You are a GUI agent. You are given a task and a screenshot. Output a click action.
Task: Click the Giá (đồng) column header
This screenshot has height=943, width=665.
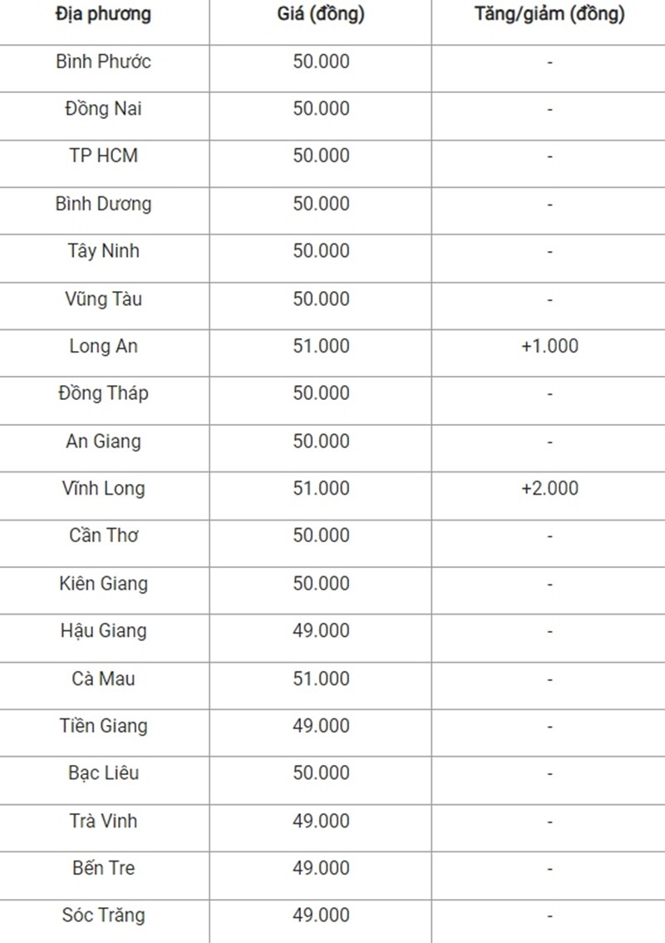coord(321,14)
